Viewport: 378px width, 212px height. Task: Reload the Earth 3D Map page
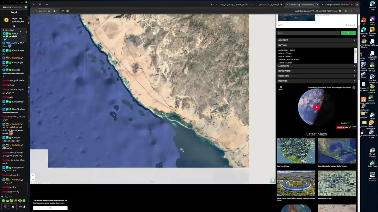(346, 11)
